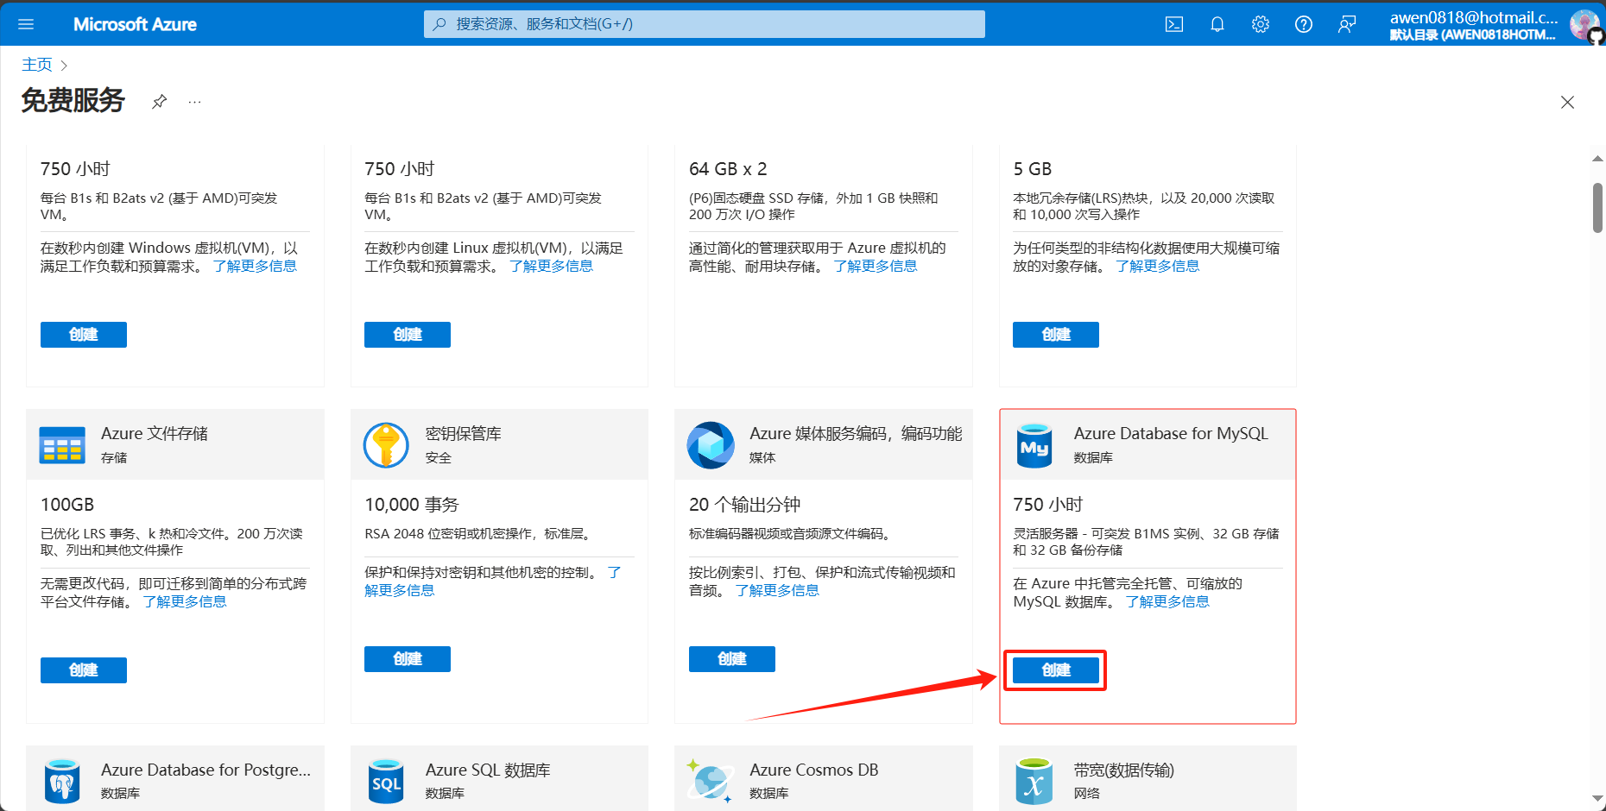Close the free services blade

click(x=1568, y=102)
